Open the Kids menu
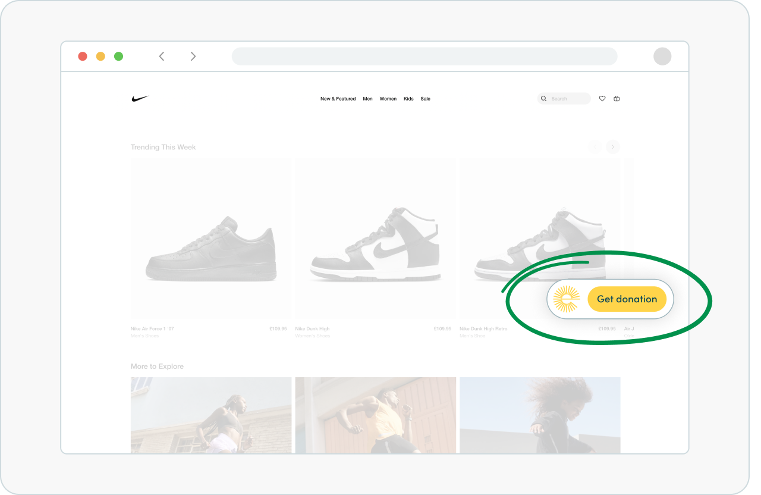Viewport: 761px width, 495px height. tap(408, 99)
